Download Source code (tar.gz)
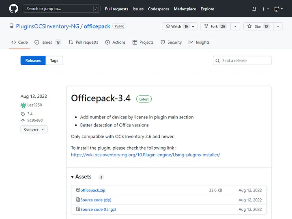292x219 pixels. pos(98,209)
